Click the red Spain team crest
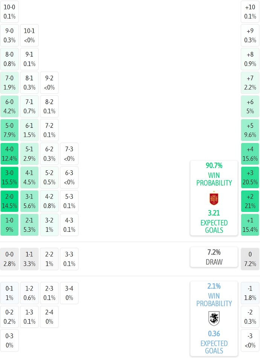Screen dimensions: 260x358 pos(214,199)
